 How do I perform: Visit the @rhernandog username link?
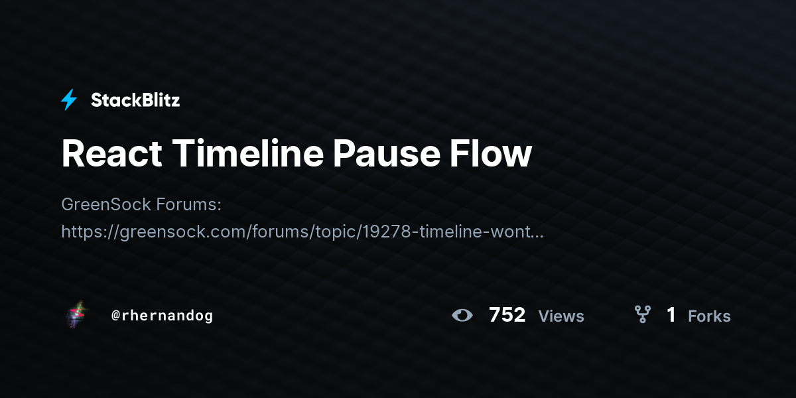pos(163,316)
